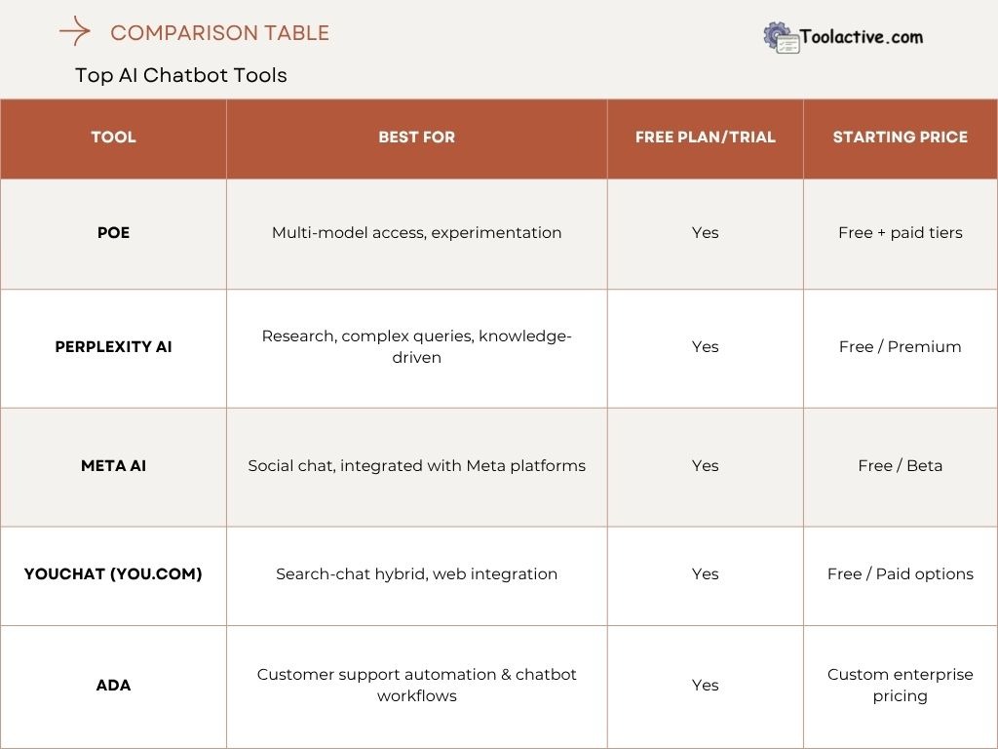Select the Comparison Table heading
The height and width of the screenshot is (749, 998).
[219, 32]
